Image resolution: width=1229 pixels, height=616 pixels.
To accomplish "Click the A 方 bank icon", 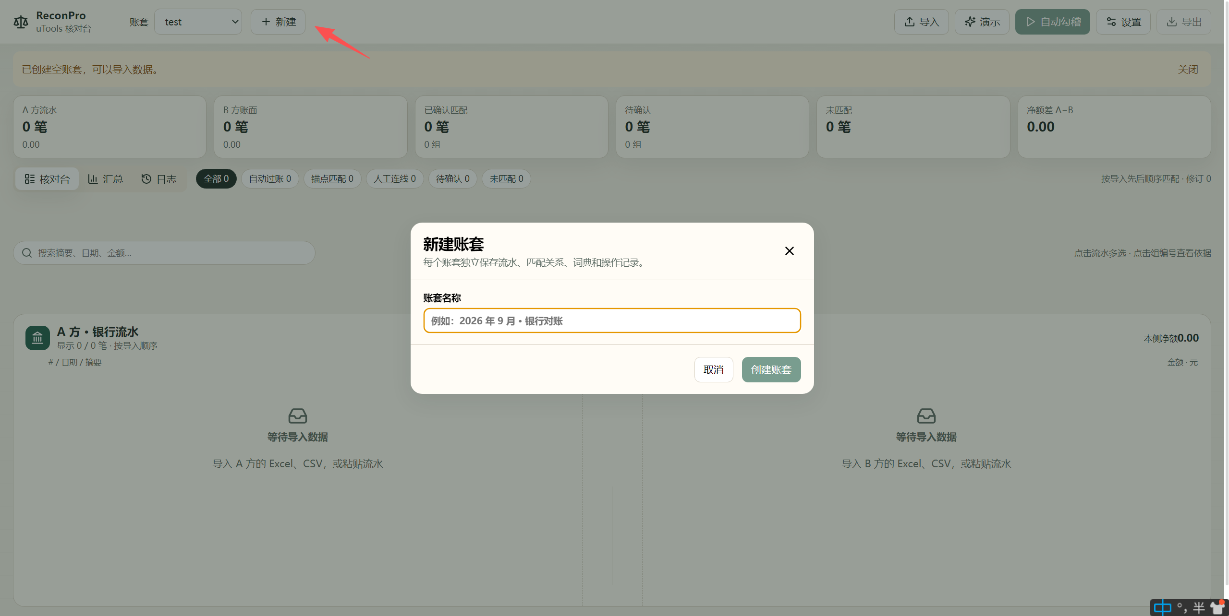I will point(37,338).
